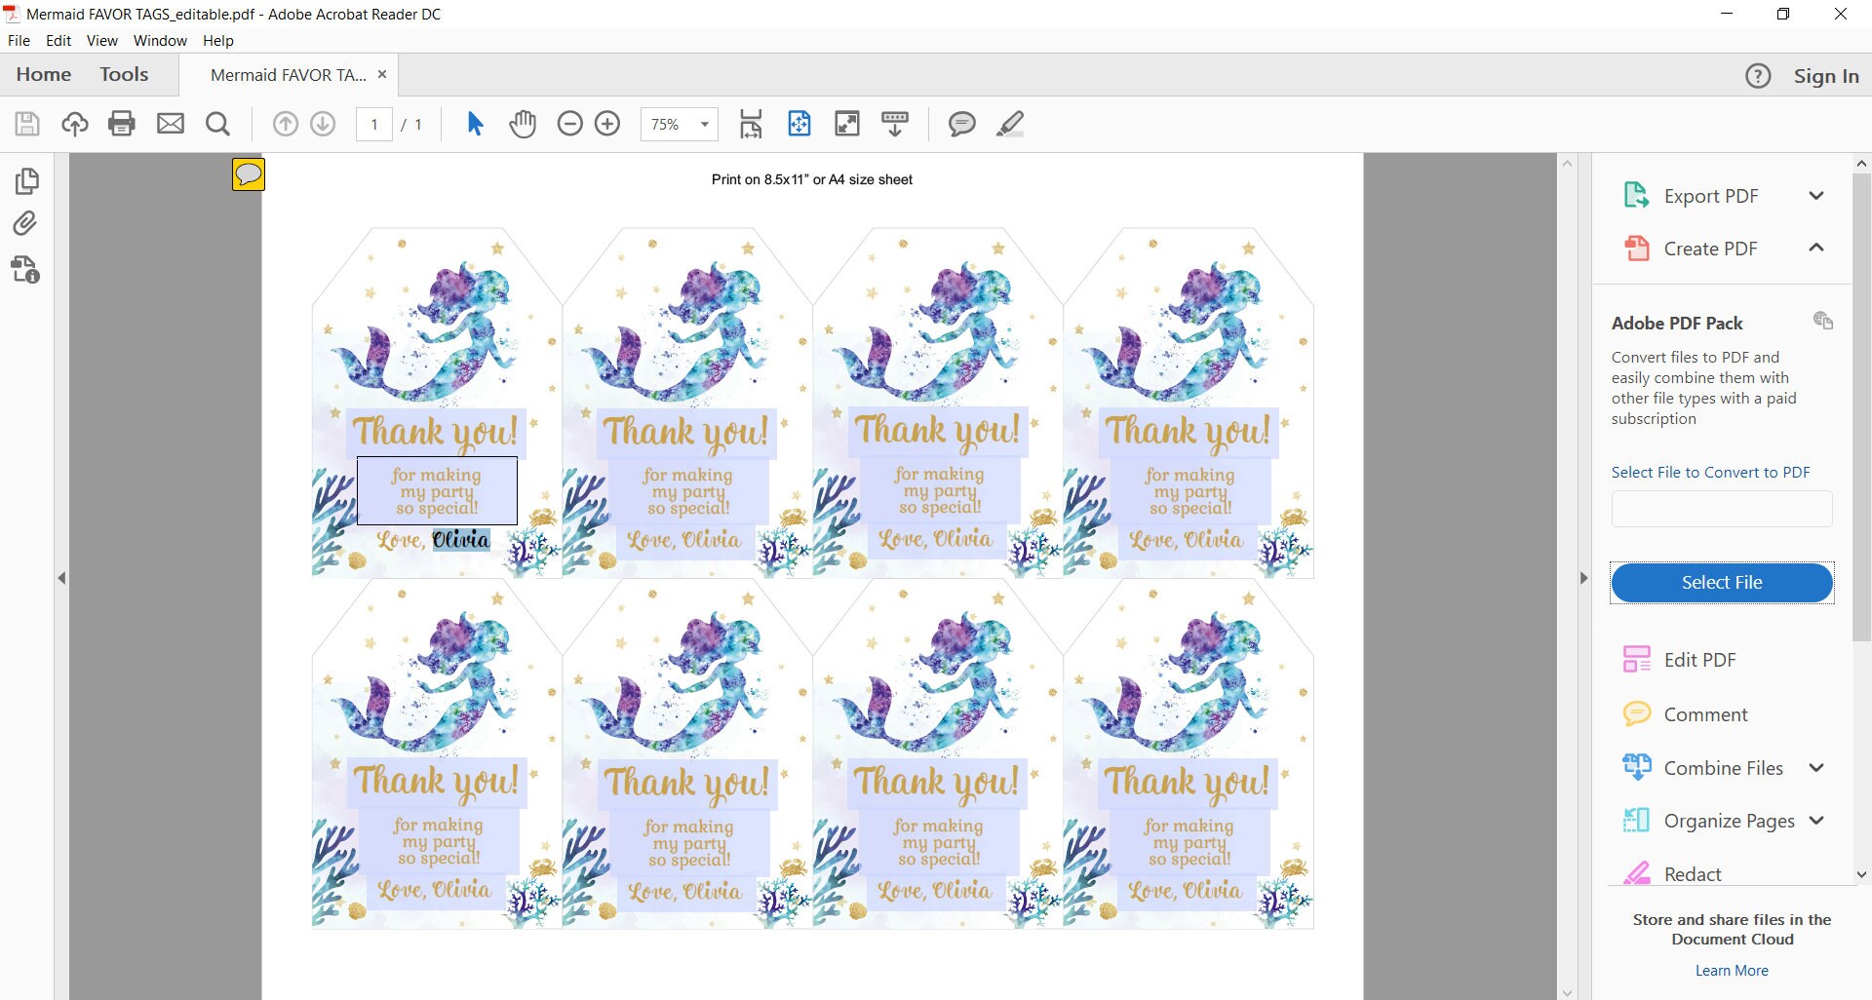Click the Select File button
1872x1000 pixels.
(x=1721, y=582)
